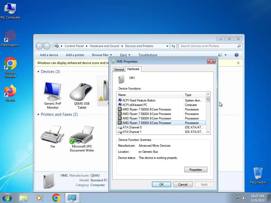Dismiss the yellow information bar
The height and width of the screenshot is (203, 271).
point(238,63)
